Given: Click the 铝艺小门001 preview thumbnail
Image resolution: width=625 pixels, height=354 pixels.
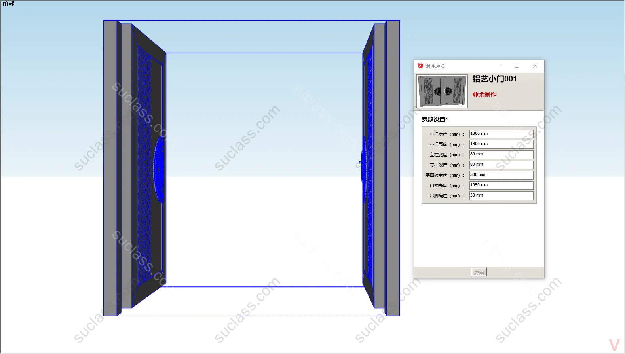Looking at the screenshot, I should pyautogui.click(x=443, y=91).
